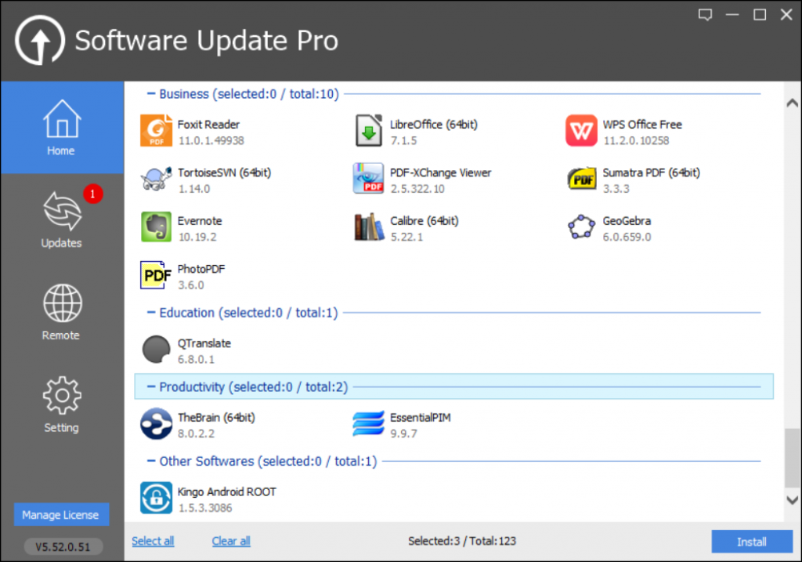Select the EssentialPIM name text

[x=420, y=417]
